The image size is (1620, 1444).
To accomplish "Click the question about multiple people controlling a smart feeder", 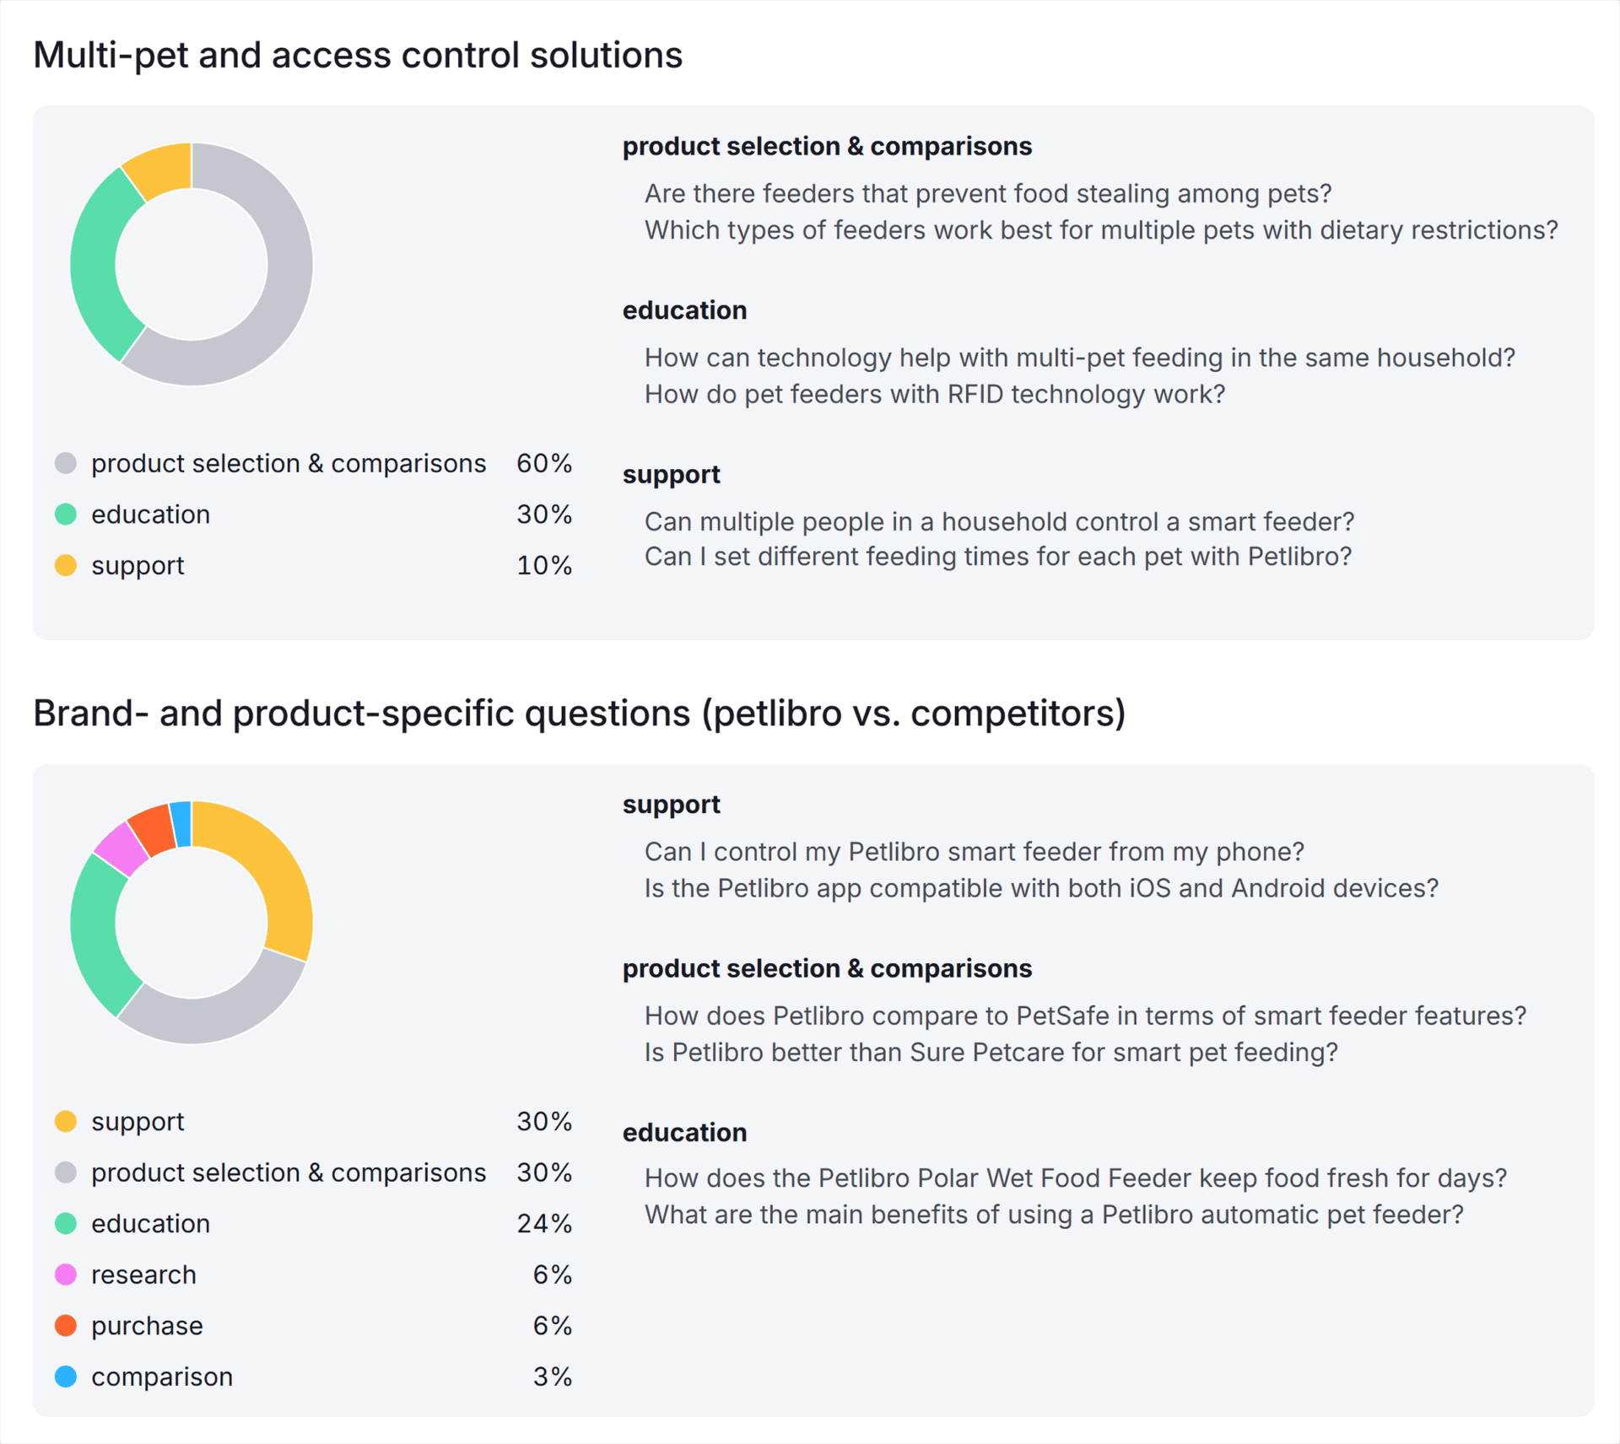I will click(x=999, y=522).
